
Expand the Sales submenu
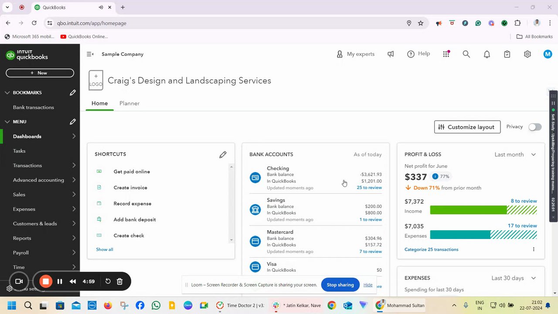[x=74, y=195]
